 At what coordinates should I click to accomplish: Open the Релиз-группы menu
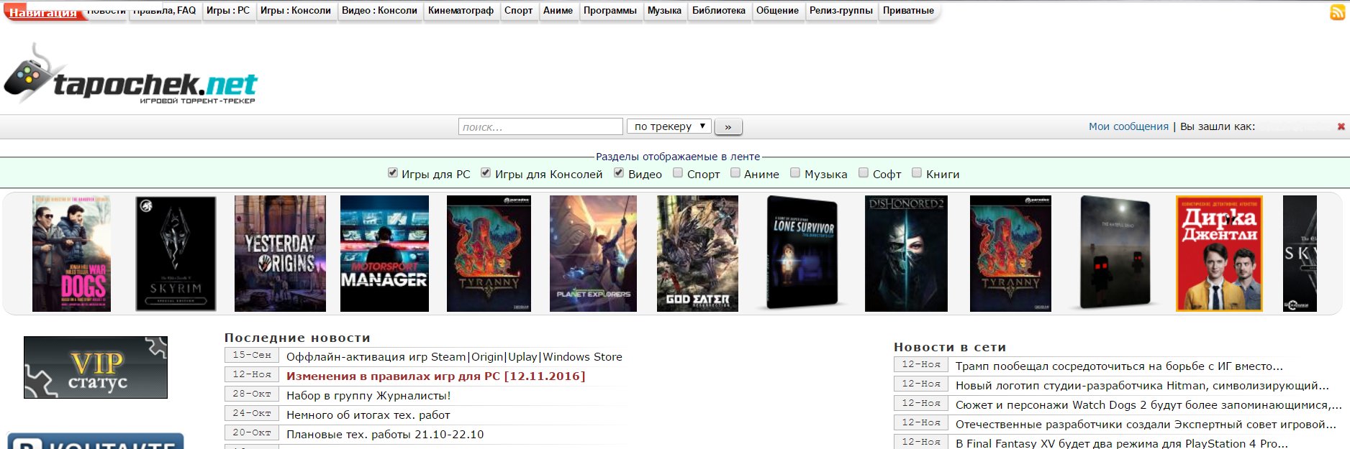pyautogui.click(x=841, y=11)
